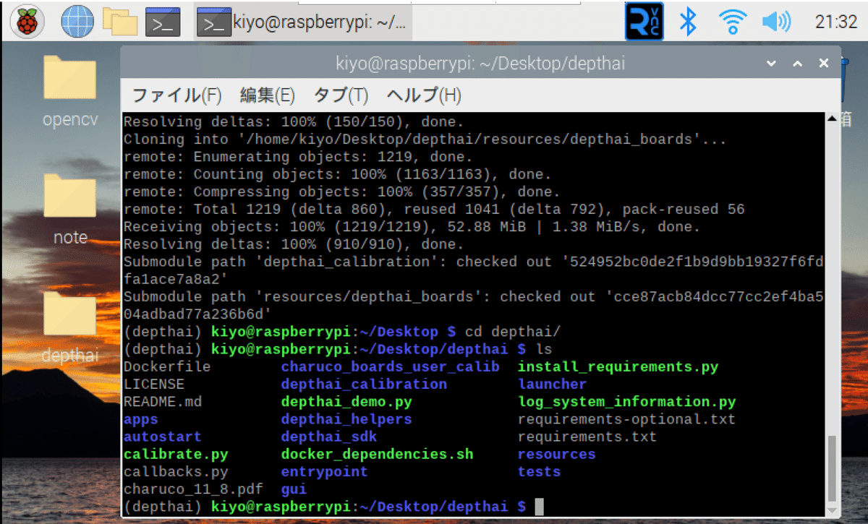Open the ファイル(F) menu
Viewport: 868px width, 524px height.
click(x=176, y=95)
